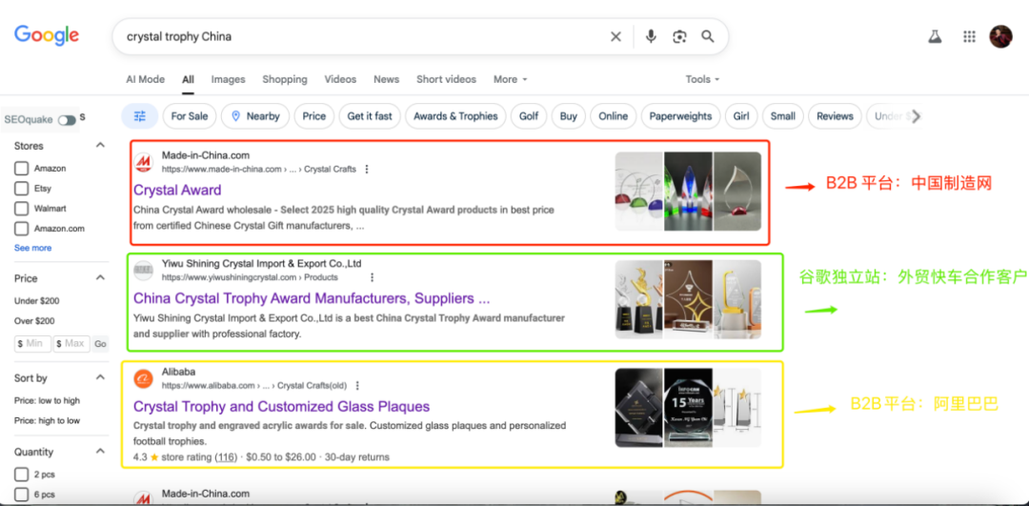Viewport: 1029px width, 506px height.
Task: Click the Alibaba orange favicon
Action: [x=143, y=378]
